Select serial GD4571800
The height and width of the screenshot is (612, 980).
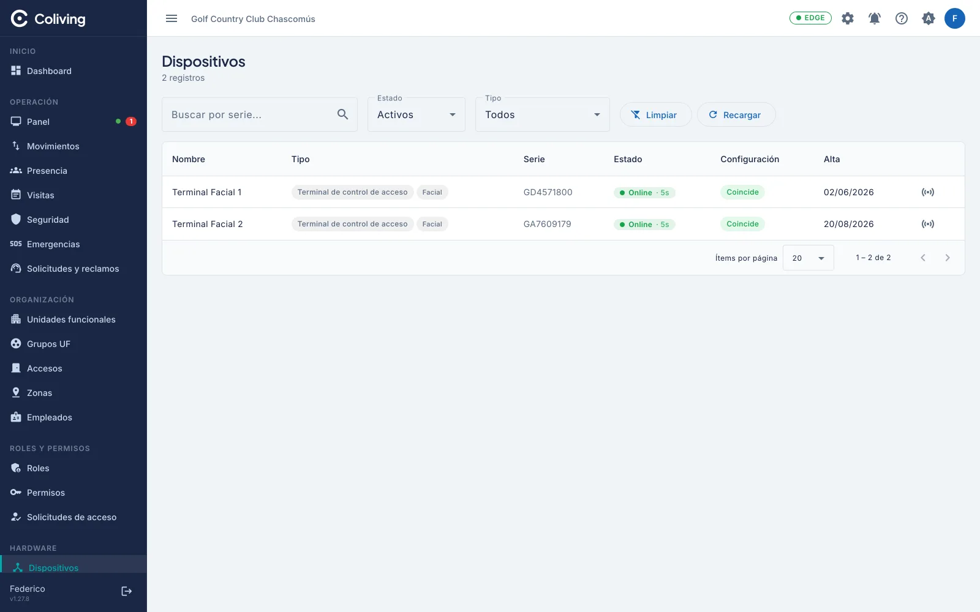tap(548, 192)
